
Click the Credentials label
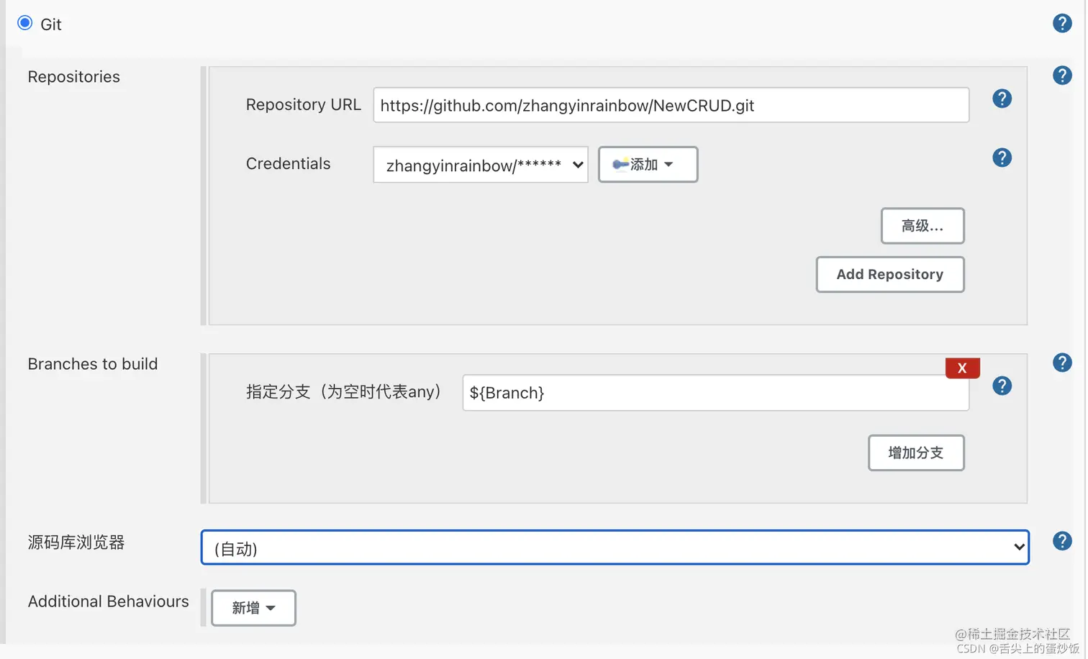[289, 164]
